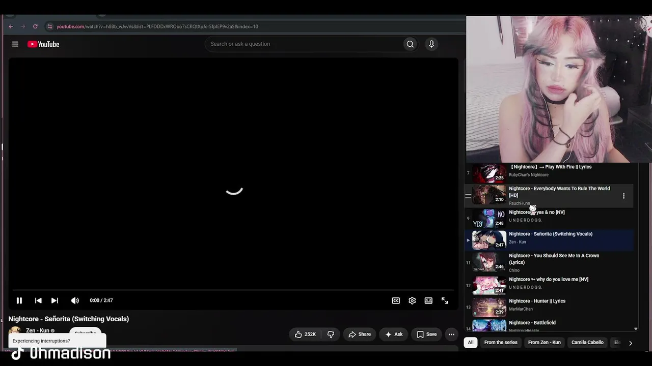Open more actions ellipsis below video
The width and height of the screenshot is (652, 366).
point(451,334)
